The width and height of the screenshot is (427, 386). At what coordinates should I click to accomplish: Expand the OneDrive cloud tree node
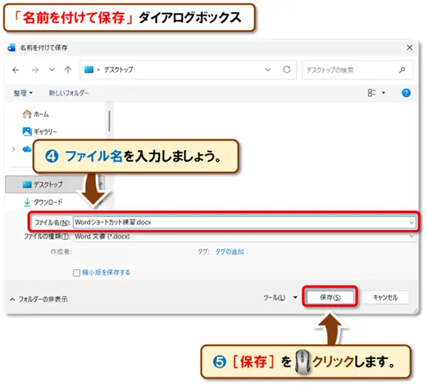point(14,149)
